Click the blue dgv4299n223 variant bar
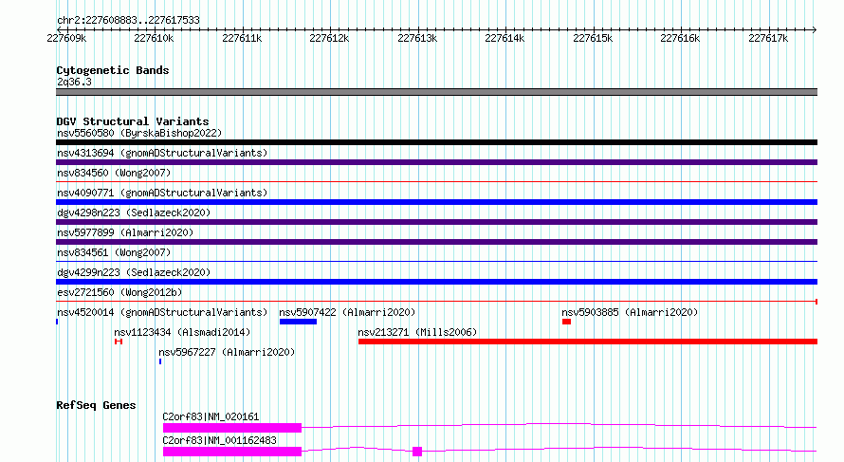The image size is (844, 462). [x=436, y=282]
